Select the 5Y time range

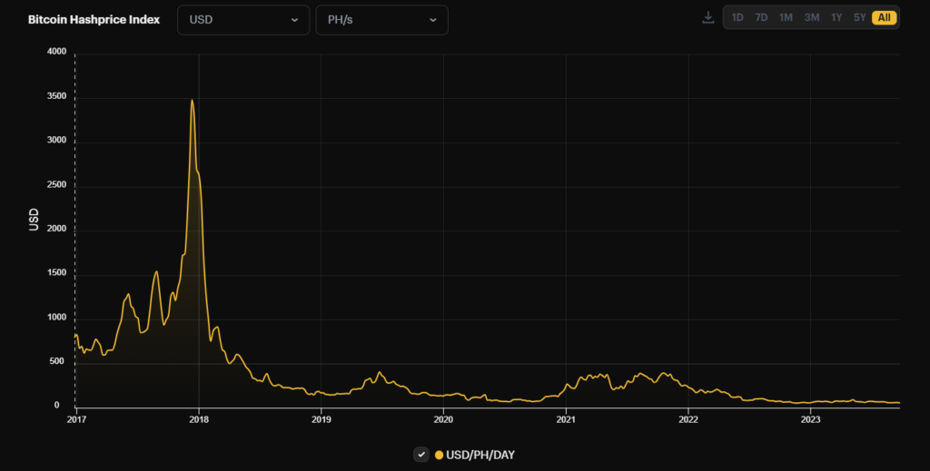tap(859, 18)
